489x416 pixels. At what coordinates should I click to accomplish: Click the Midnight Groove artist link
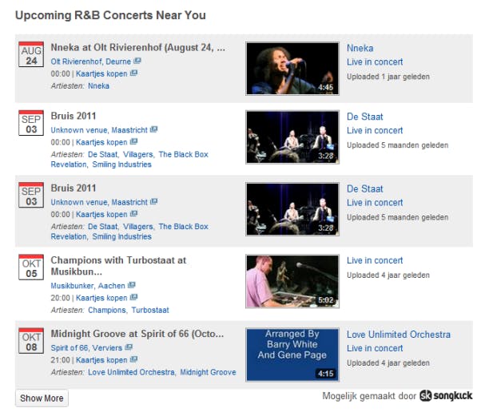pyautogui.click(x=208, y=372)
